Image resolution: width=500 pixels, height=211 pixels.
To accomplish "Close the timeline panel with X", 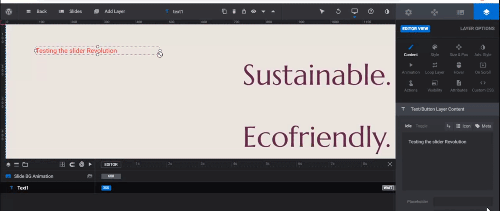I will pos(390,164).
